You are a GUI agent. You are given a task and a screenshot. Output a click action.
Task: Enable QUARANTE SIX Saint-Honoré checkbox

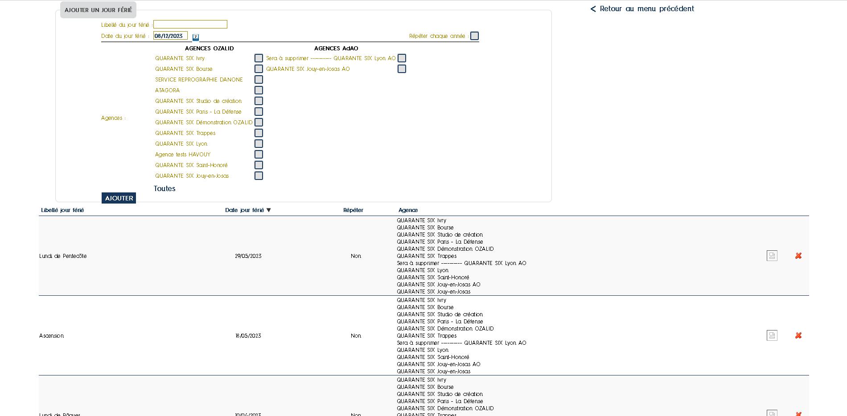[x=259, y=165]
